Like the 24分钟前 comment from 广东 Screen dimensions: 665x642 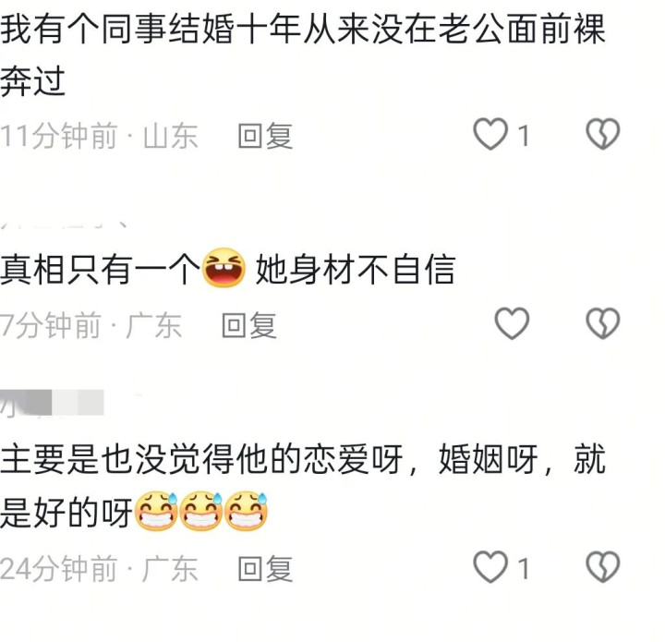click(x=490, y=567)
